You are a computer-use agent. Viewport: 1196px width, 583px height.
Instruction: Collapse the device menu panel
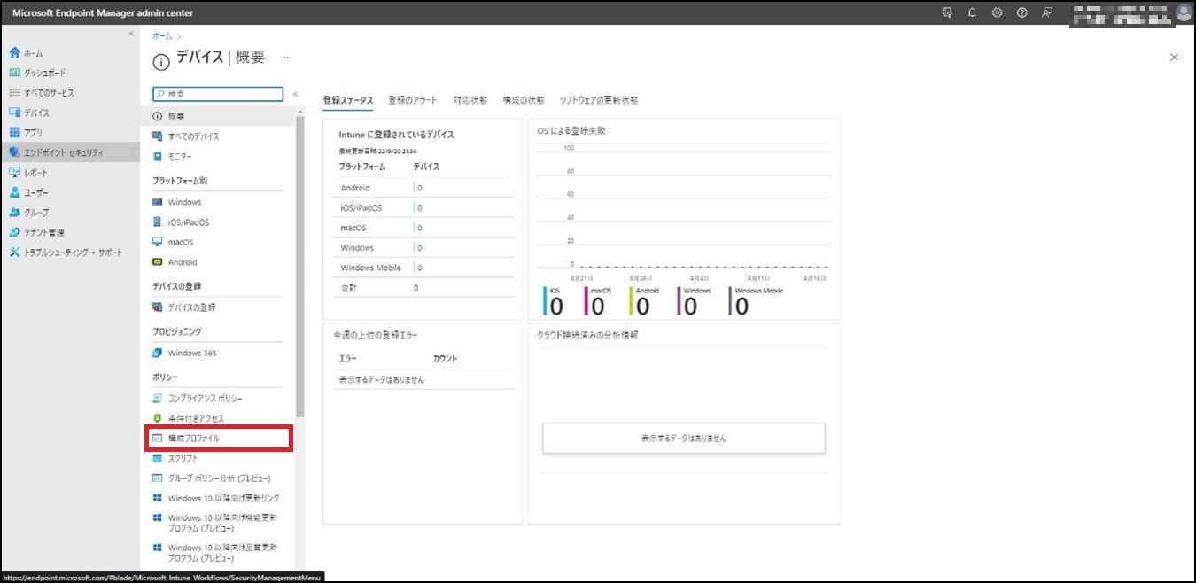[x=295, y=93]
